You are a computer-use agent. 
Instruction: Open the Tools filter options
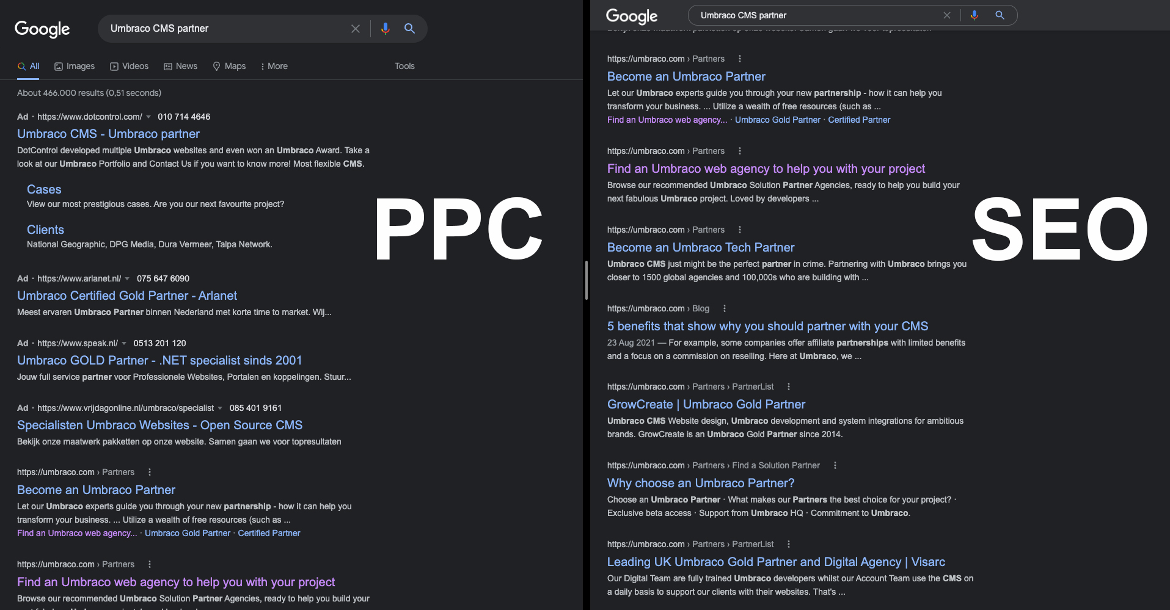404,66
